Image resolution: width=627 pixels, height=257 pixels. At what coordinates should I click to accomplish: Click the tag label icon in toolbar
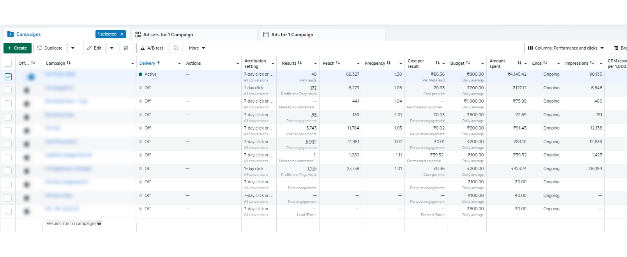(176, 48)
